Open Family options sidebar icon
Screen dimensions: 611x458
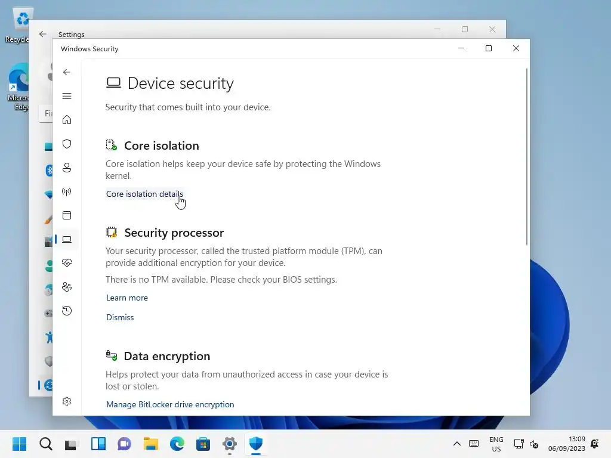pyautogui.click(x=67, y=287)
